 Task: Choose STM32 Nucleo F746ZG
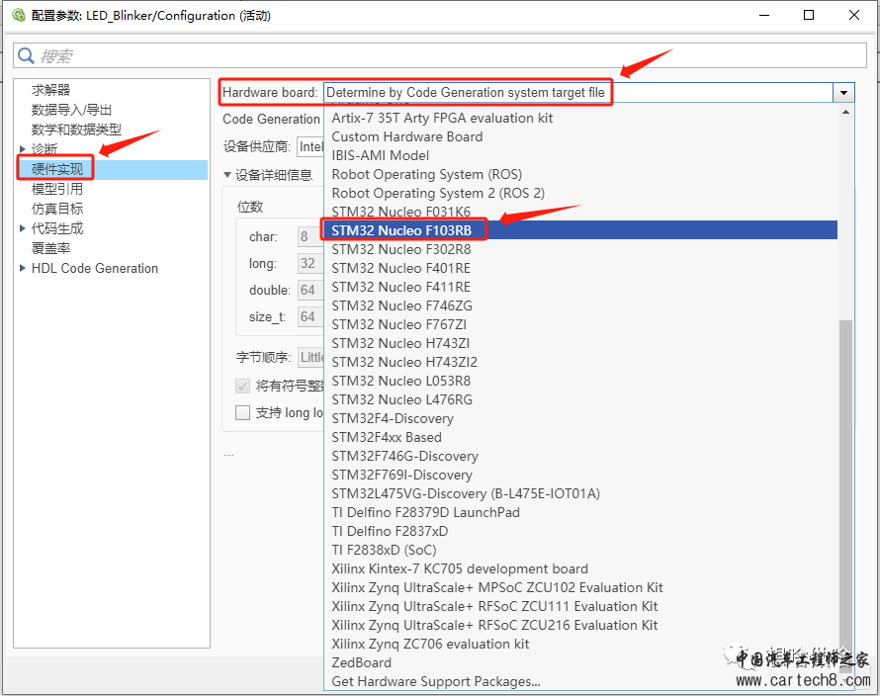[x=580, y=305]
